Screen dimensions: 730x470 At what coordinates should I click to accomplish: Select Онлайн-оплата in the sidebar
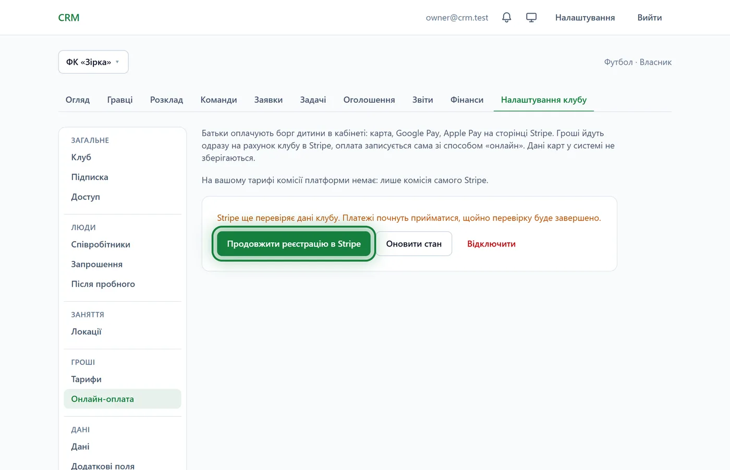(x=123, y=399)
